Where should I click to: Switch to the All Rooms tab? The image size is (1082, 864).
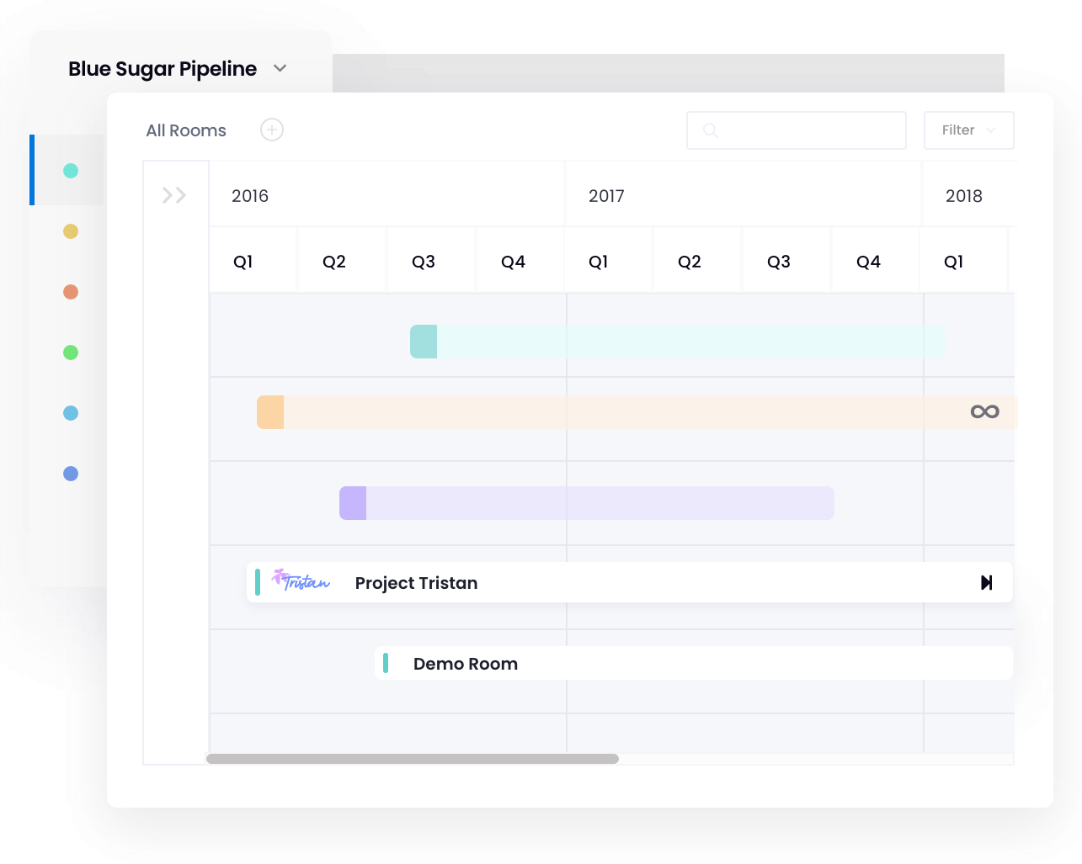click(x=186, y=130)
